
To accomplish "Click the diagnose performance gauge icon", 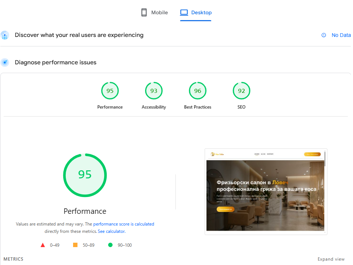I will [x=5, y=63].
